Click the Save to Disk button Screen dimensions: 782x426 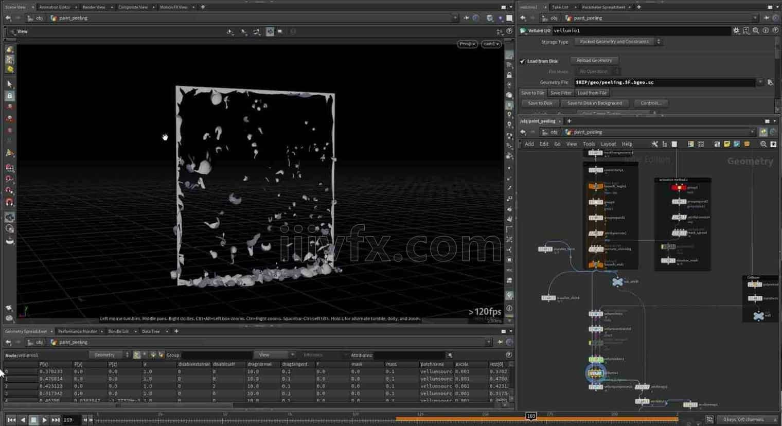[x=540, y=103]
